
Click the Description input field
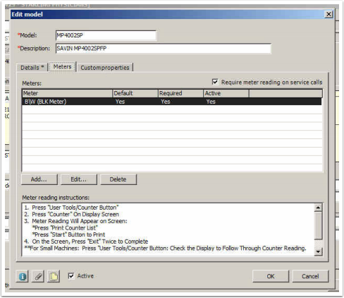(x=164, y=49)
